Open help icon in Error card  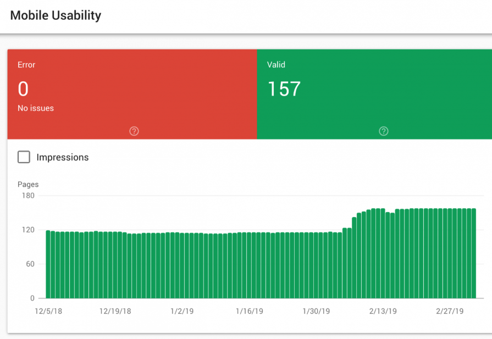point(134,131)
